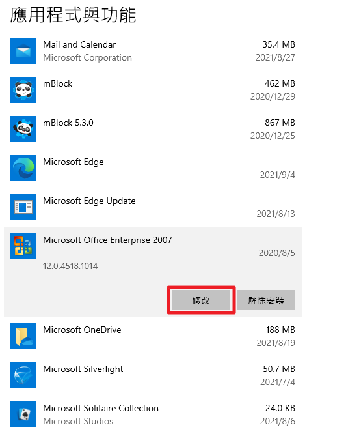Click the Microsoft Edge Update icon
Viewport: 348px width, 434px height.
click(x=23, y=207)
